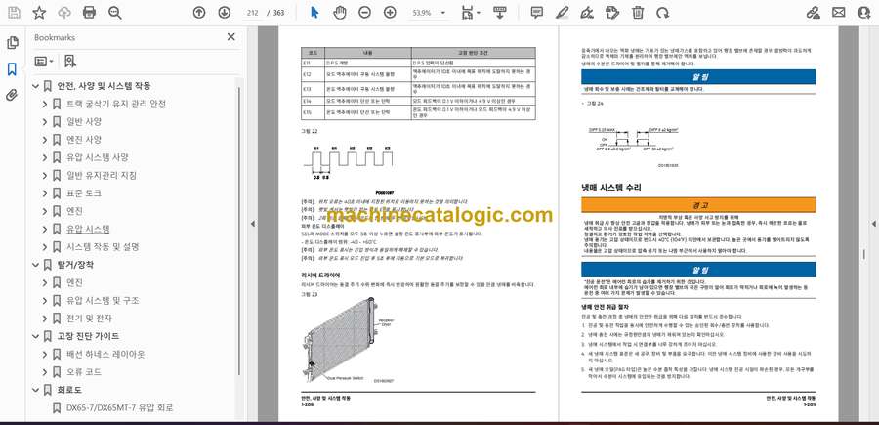Image resolution: width=879 pixels, height=425 pixels.
Task: Collapse the left navigation pane arrow
Action: [x=252, y=224]
